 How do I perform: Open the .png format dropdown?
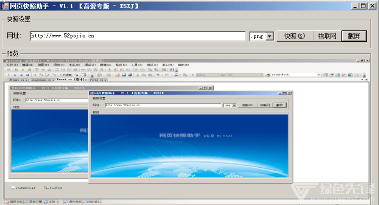pyautogui.click(x=269, y=36)
